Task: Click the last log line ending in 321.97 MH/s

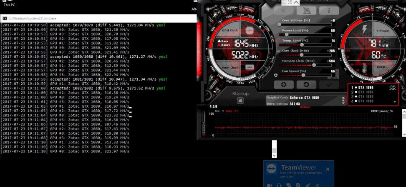Action: click(x=65, y=151)
